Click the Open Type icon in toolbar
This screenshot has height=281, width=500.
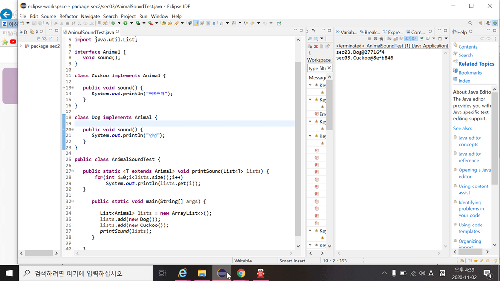pyautogui.click(x=163, y=23)
